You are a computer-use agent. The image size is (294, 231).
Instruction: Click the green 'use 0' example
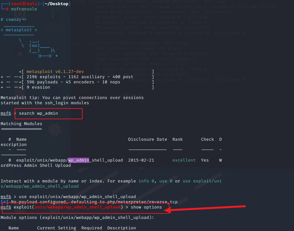pyautogui.click(x=166, y=181)
